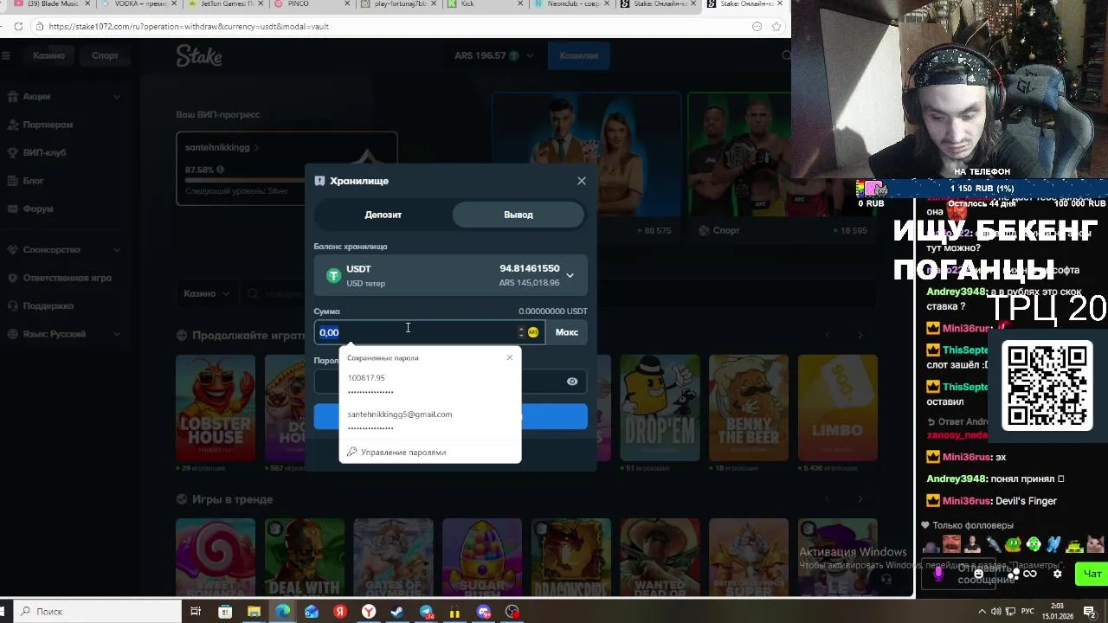
Task: Open OBS Studio from the taskbar
Action: [512, 612]
